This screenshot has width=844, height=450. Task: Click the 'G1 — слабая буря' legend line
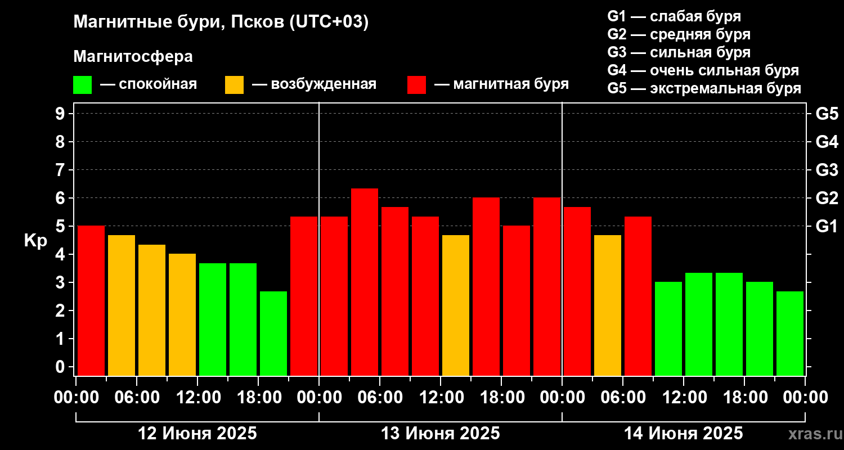click(674, 16)
